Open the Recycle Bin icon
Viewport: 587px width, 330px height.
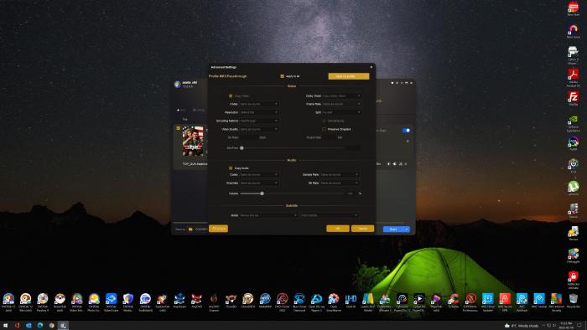[573, 299]
